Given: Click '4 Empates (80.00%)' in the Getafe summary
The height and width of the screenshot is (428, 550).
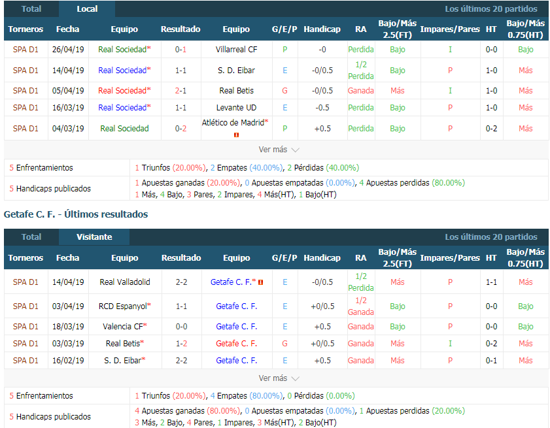Looking at the screenshot, I should coord(247,396).
